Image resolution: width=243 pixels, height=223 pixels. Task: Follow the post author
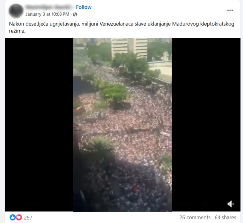[84, 7]
